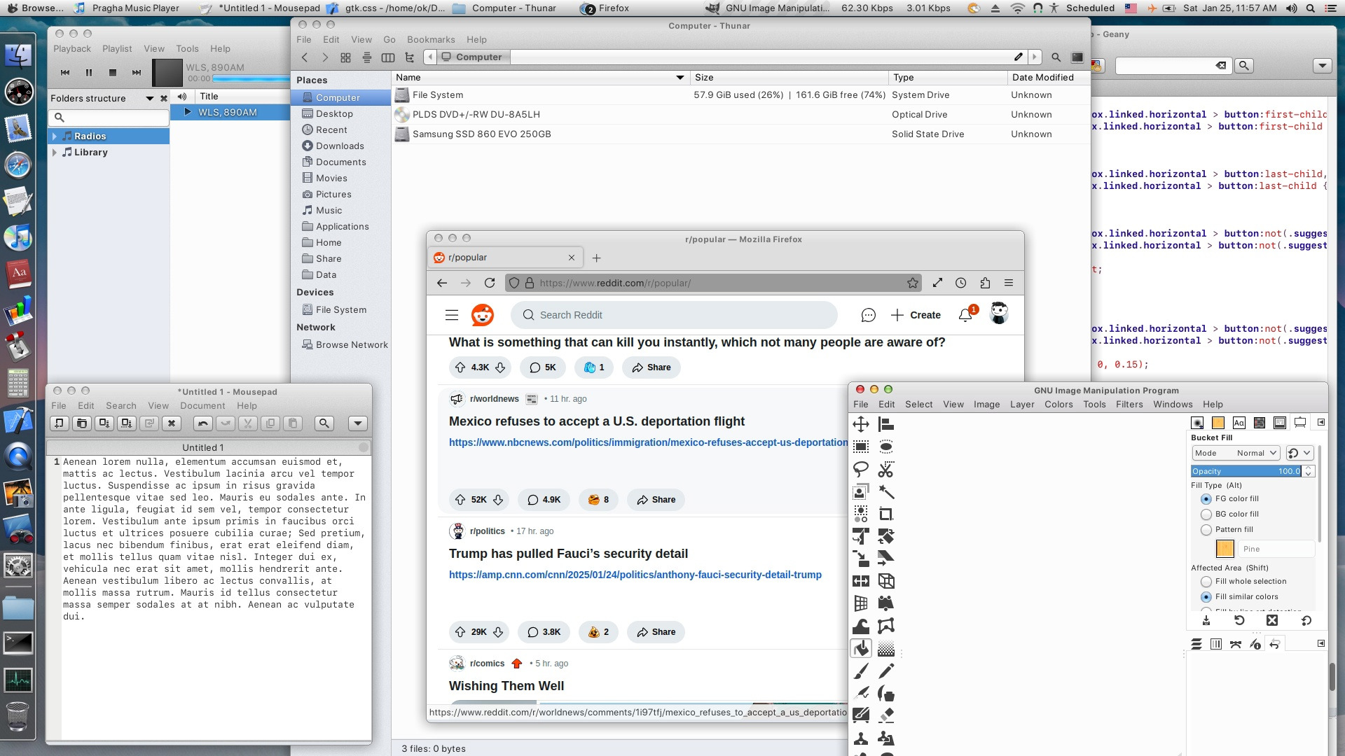Select the Ellipse Select tool
This screenshot has height=756, width=1345.
pyautogui.click(x=885, y=447)
